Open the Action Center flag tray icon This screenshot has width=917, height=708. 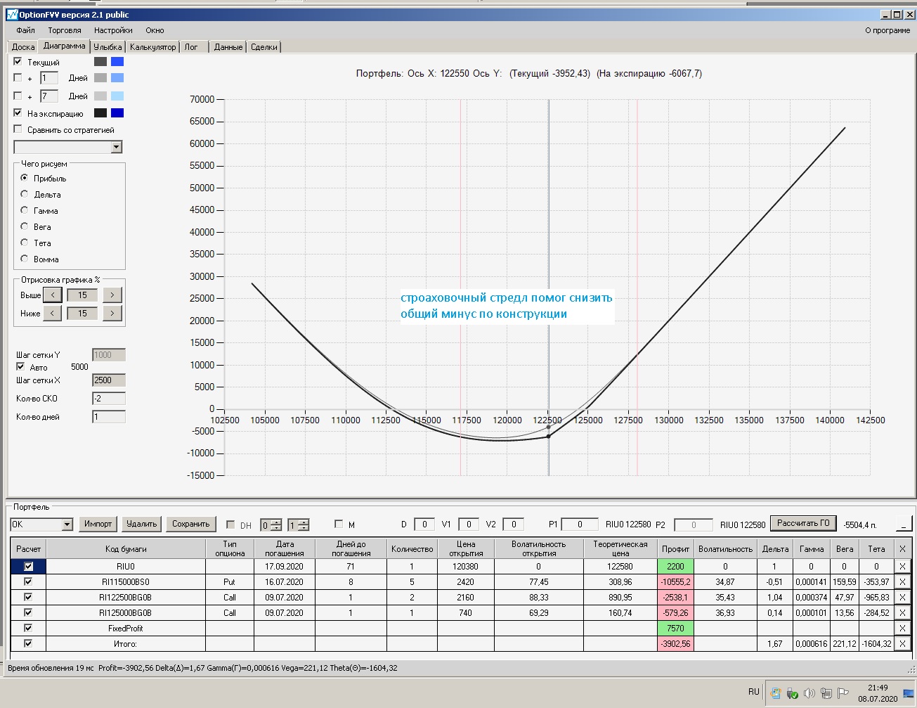843,693
